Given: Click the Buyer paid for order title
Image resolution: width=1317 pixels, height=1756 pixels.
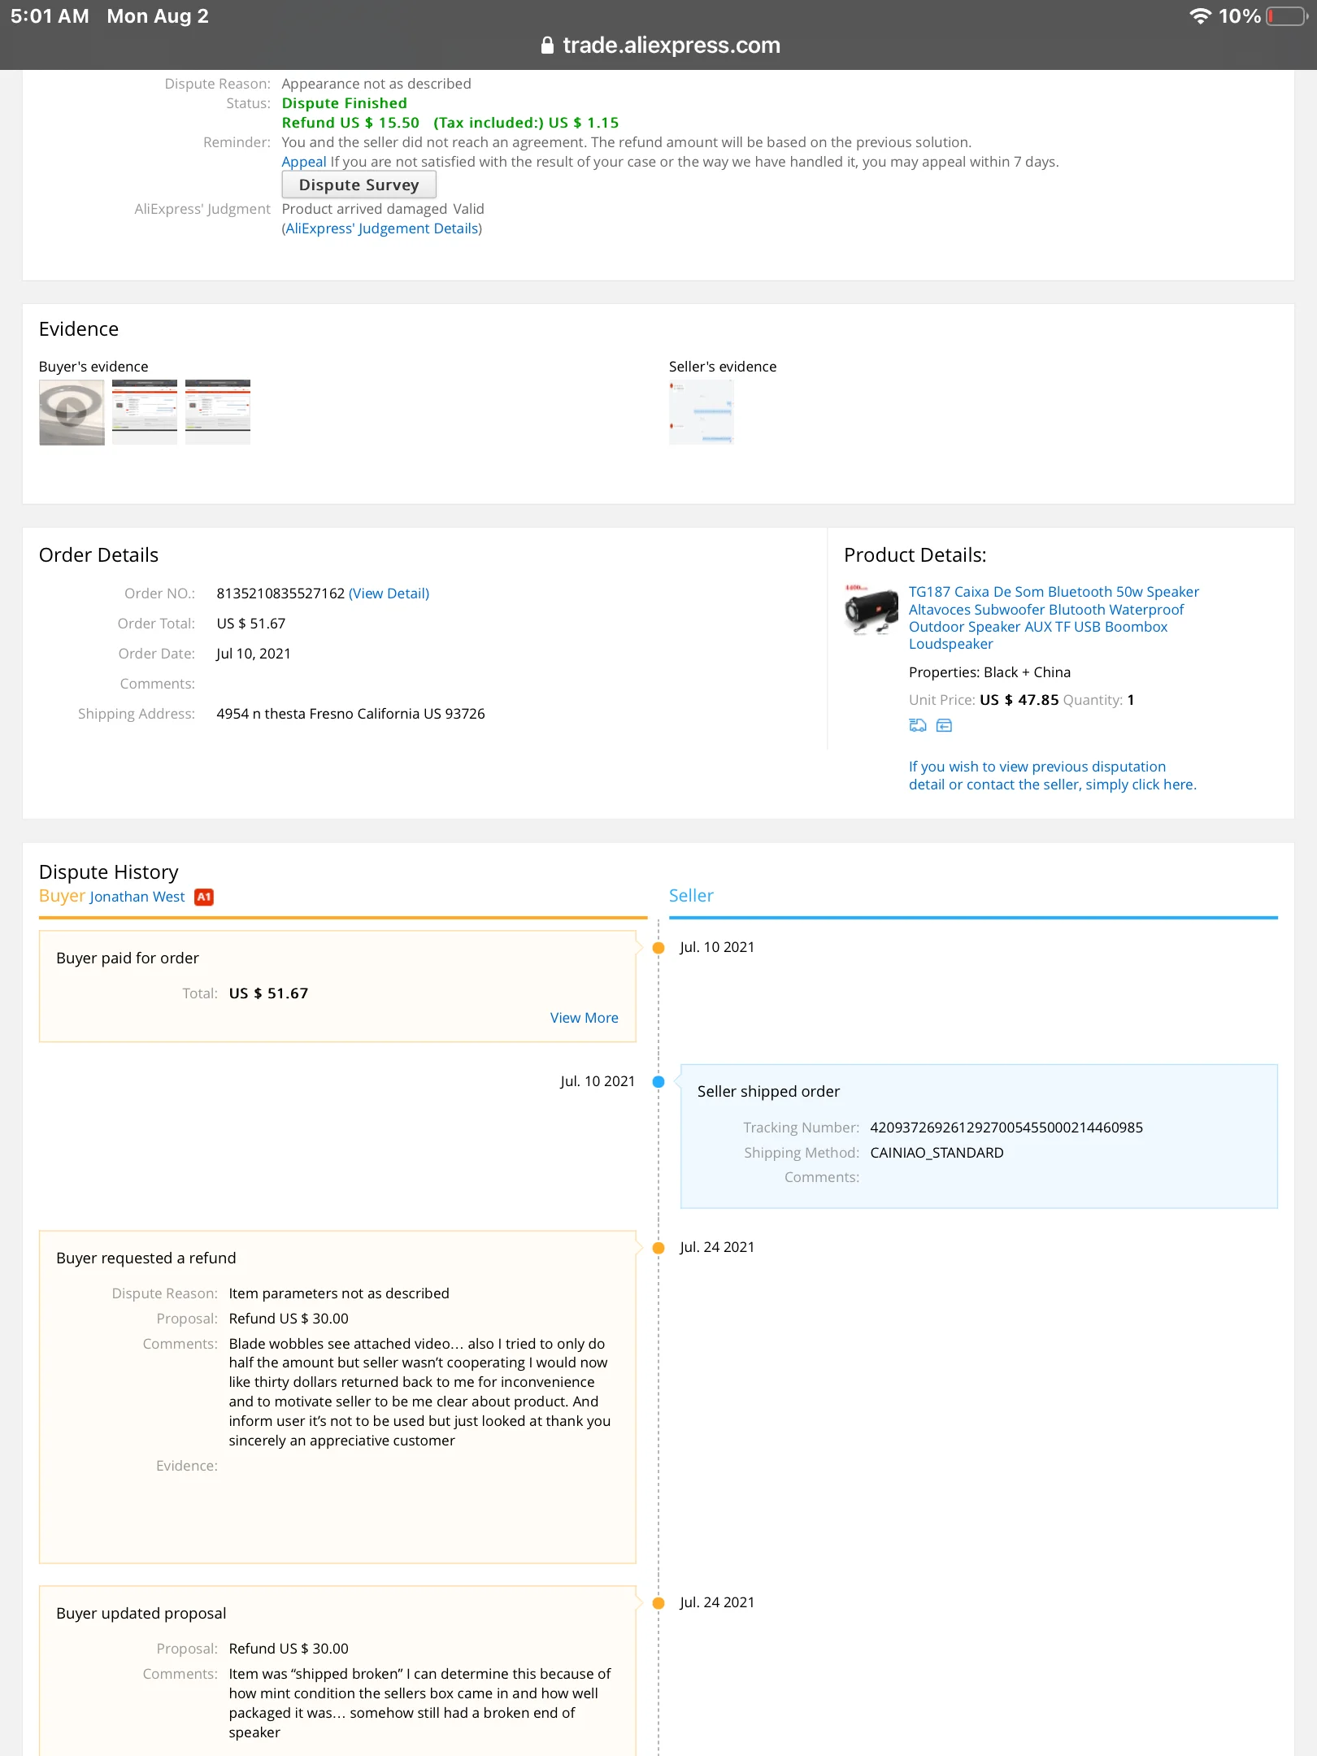Looking at the screenshot, I should point(128,958).
